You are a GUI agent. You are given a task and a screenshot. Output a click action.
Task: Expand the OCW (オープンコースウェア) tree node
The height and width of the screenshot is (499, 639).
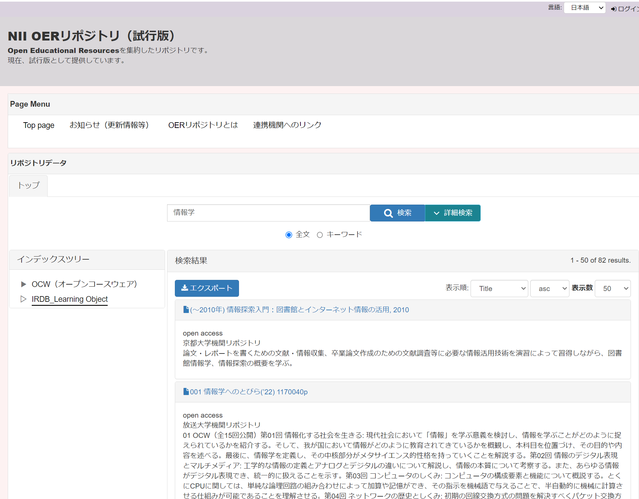[23, 284]
